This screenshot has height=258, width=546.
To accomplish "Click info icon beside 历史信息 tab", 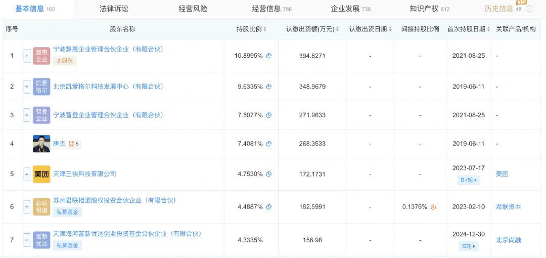I will [529, 10].
